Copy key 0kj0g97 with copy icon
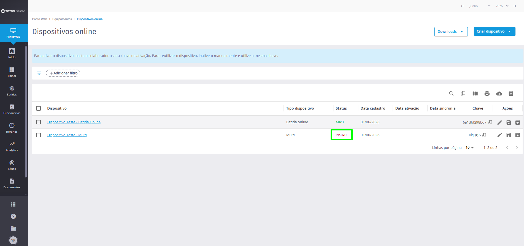The image size is (524, 246). (x=484, y=135)
